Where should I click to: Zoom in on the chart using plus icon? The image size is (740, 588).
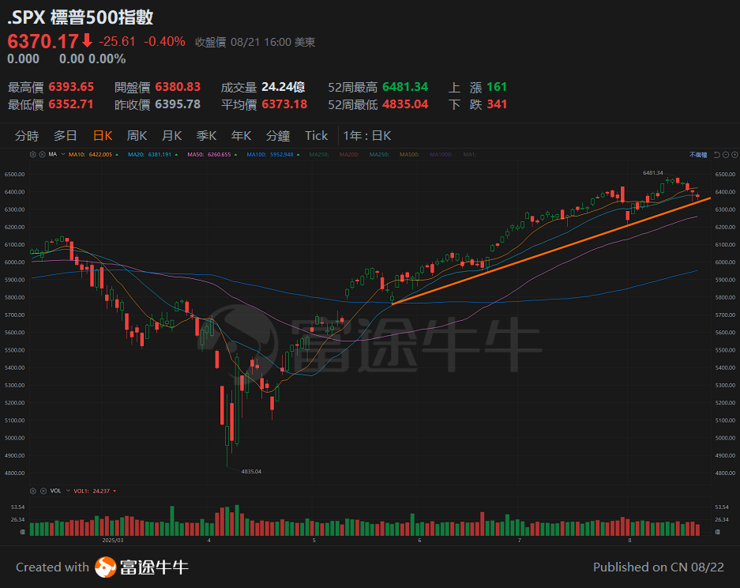click(734, 155)
